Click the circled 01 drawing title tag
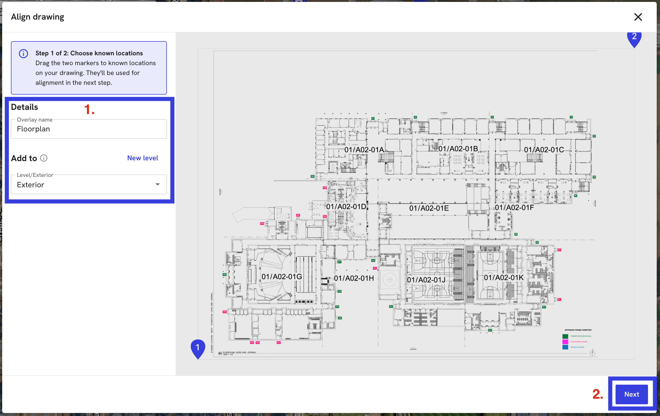 (220, 353)
